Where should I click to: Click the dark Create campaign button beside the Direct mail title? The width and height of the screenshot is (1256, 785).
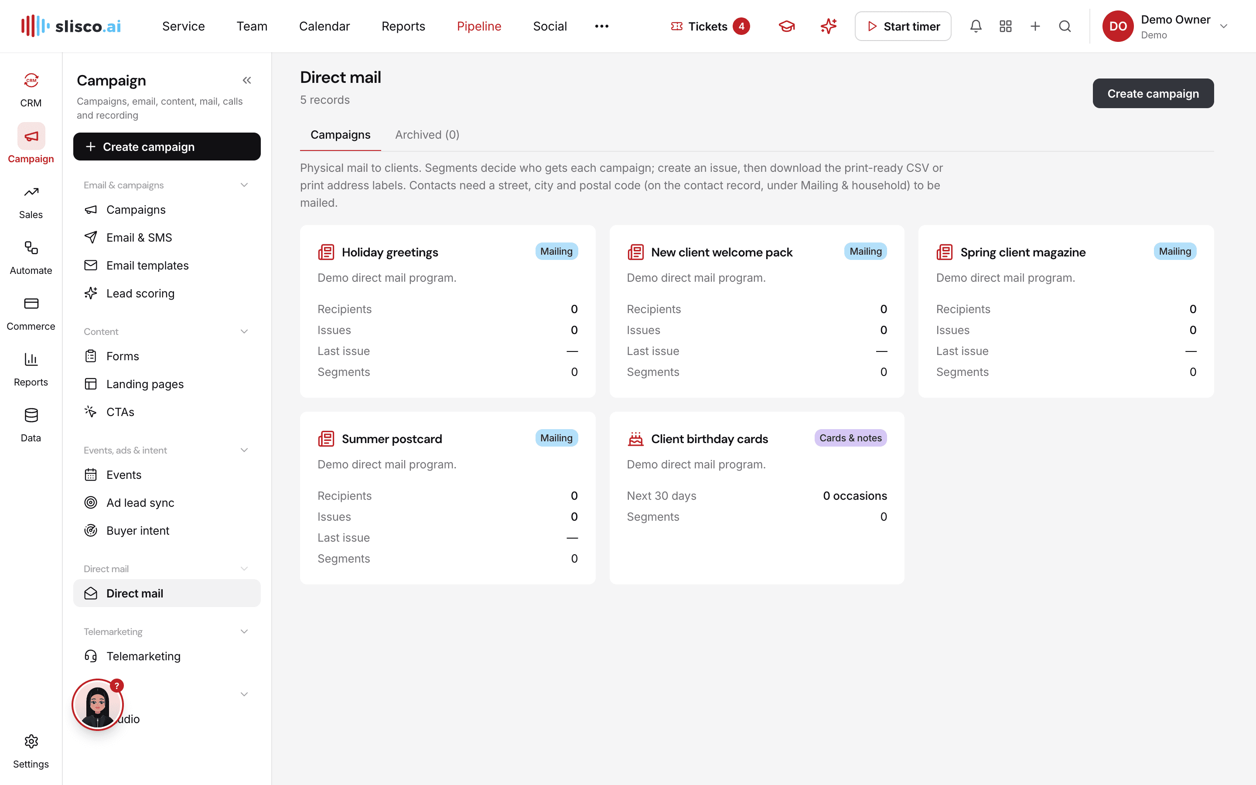[x=1153, y=93]
